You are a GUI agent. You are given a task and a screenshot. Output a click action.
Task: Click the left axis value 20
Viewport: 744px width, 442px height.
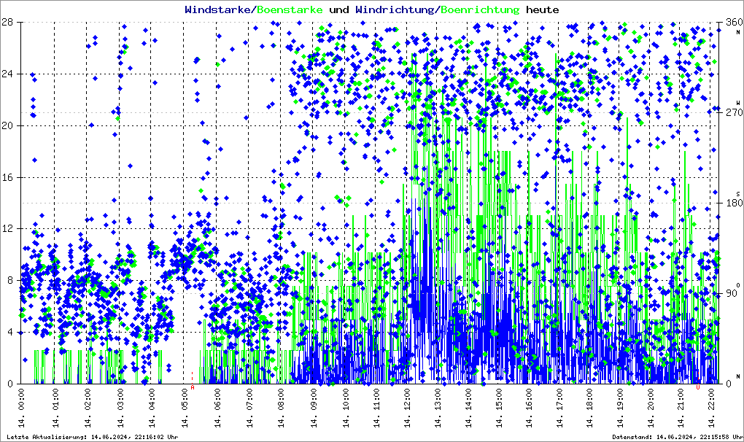point(7,125)
